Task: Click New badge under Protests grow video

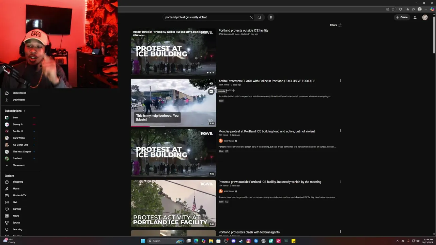Action: [x=221, y=202]
